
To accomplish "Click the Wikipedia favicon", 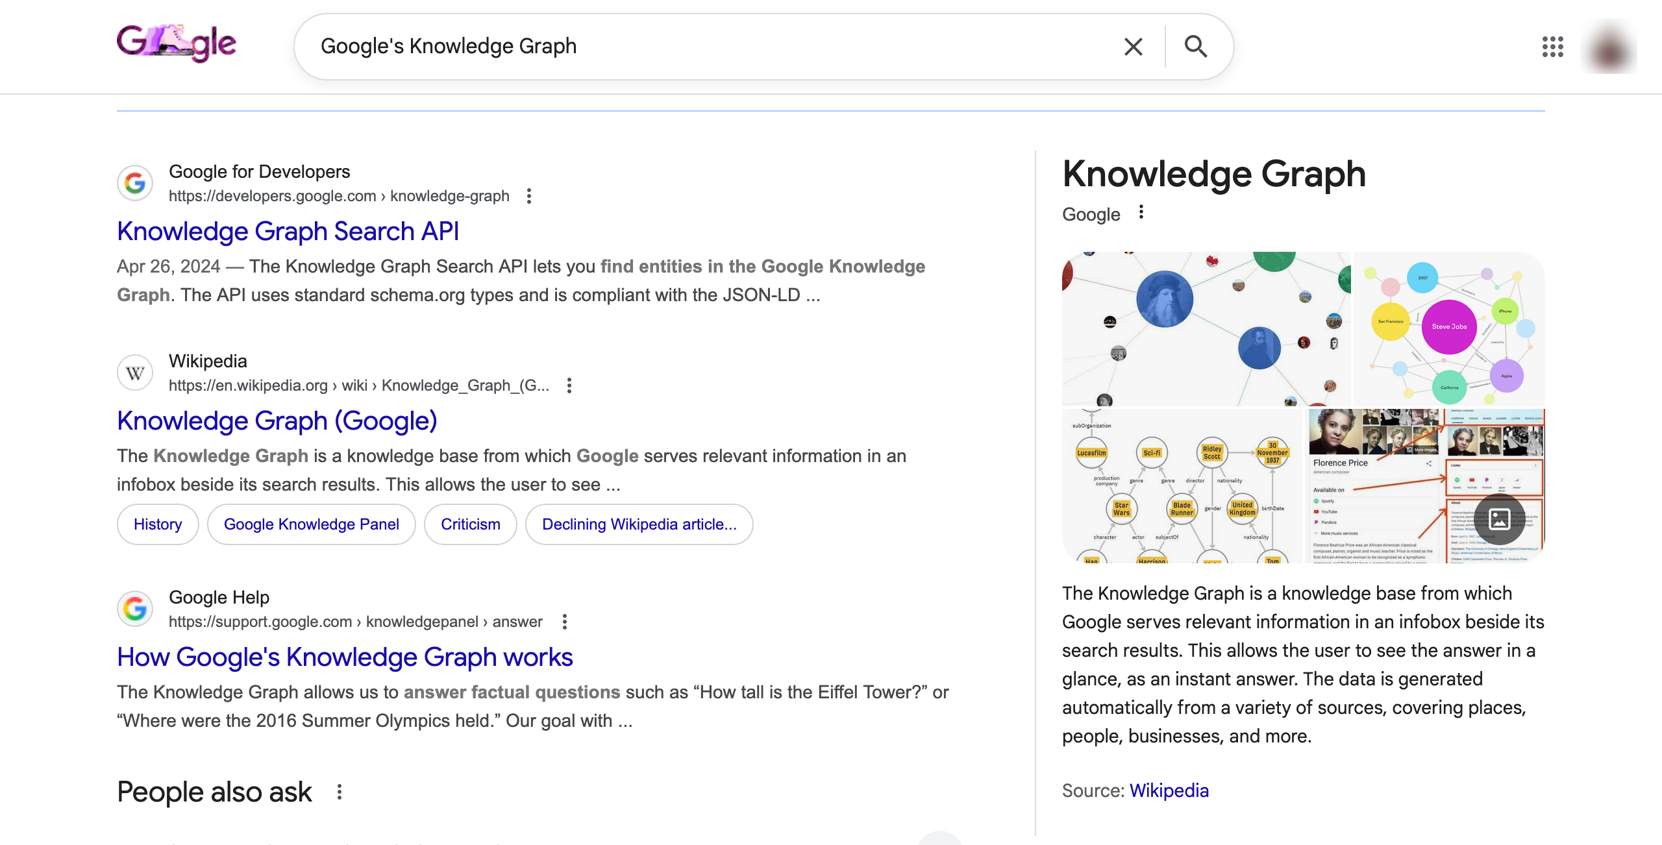I will pyautogui.click(x=134, y=373).
